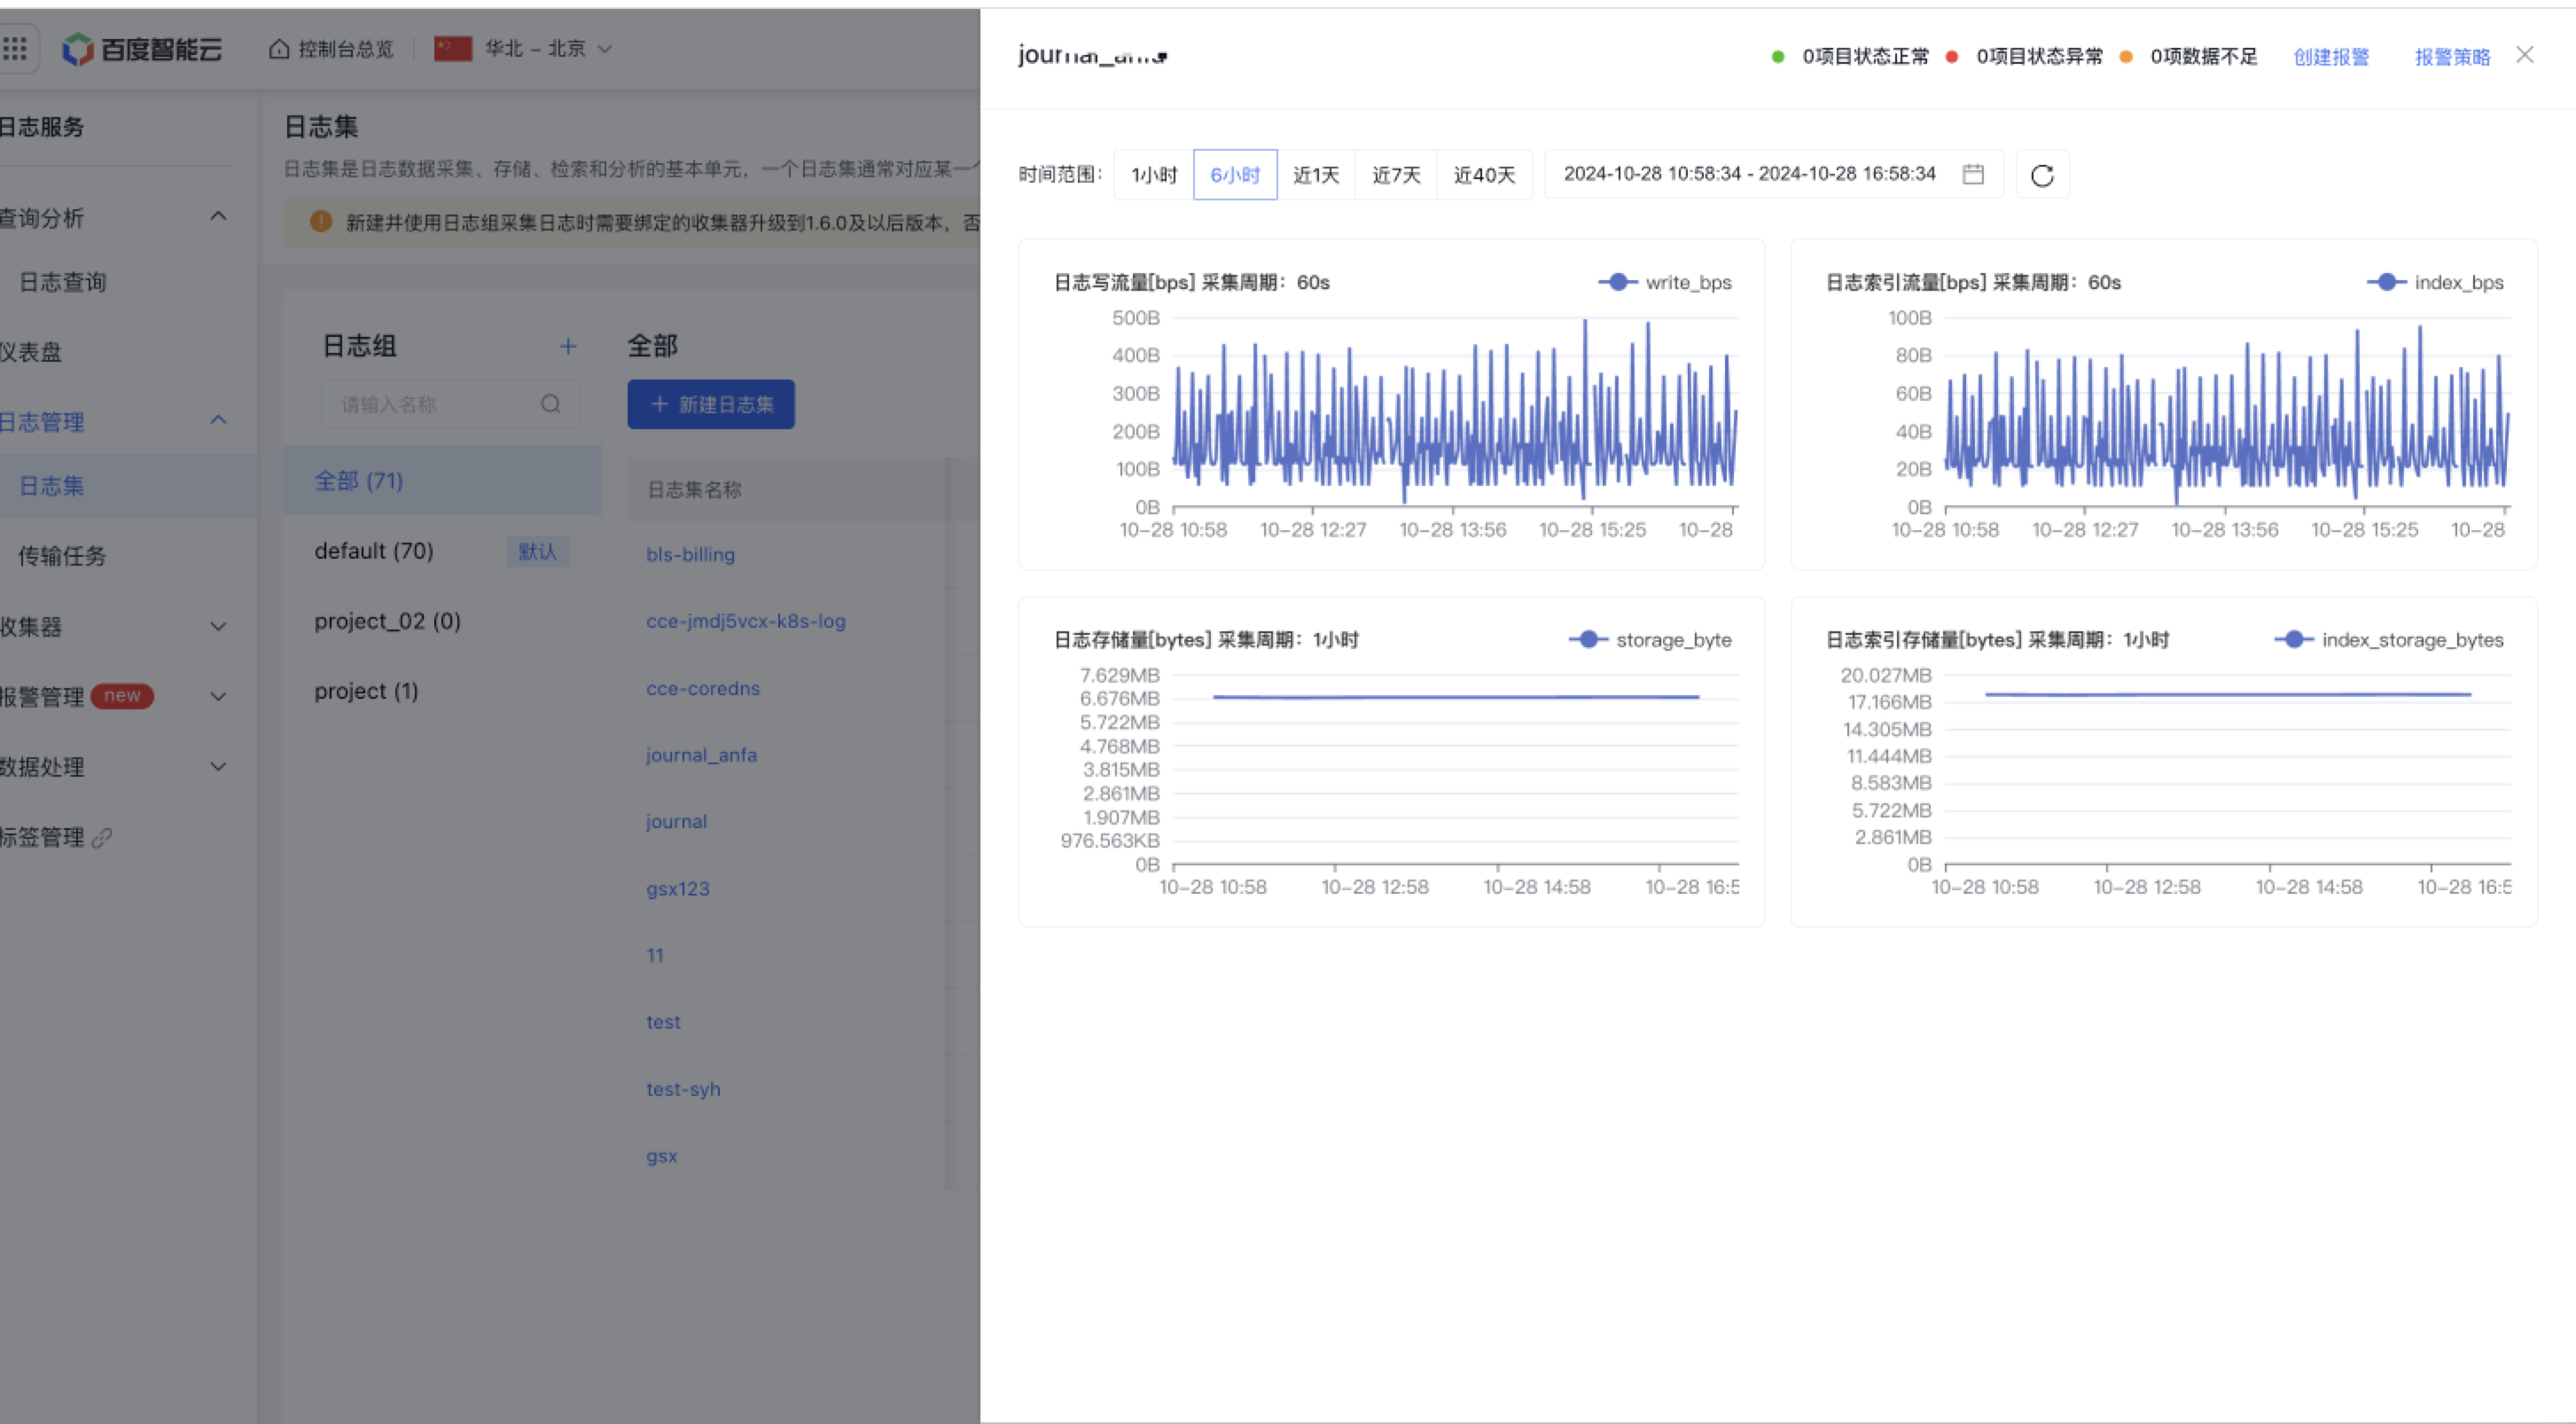Screen dimensions: 2576x1424
Task: Open 传输任务 in the sidebar
Action: (x=62, y=556)
